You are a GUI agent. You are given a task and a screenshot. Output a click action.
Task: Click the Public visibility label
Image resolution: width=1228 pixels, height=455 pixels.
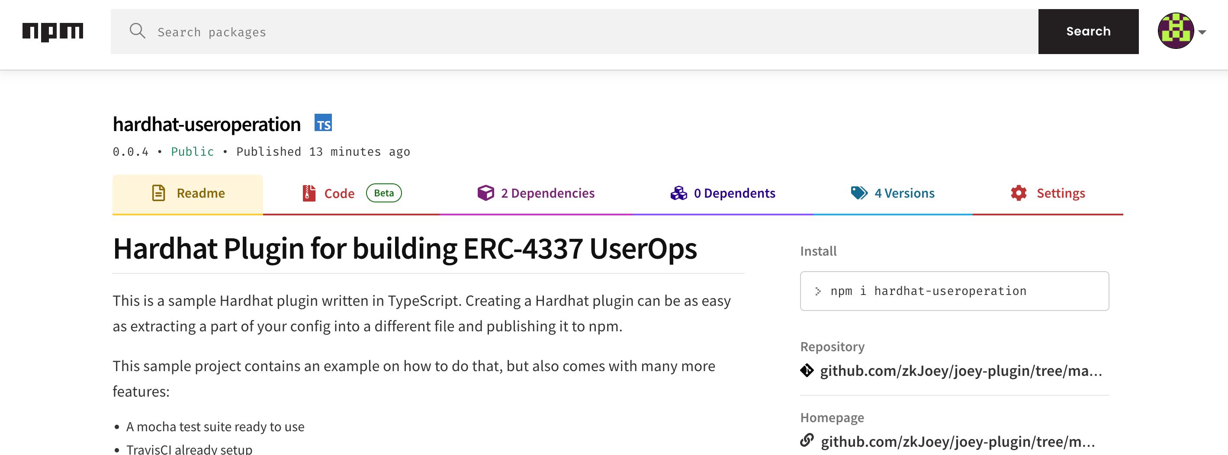point(193,151)
